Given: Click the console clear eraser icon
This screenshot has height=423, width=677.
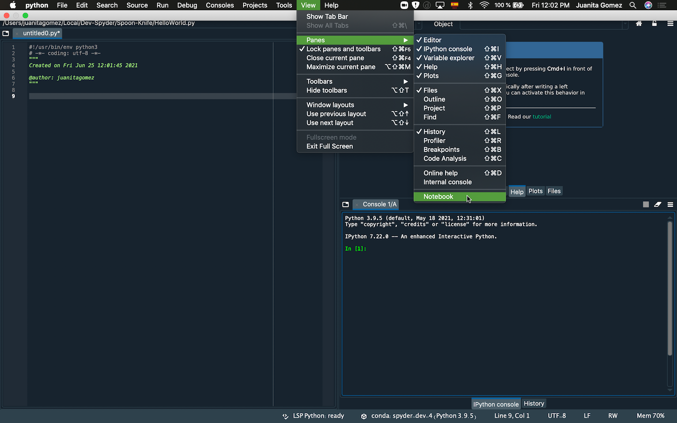Looking at the screenshot, I should click(658, 204).
